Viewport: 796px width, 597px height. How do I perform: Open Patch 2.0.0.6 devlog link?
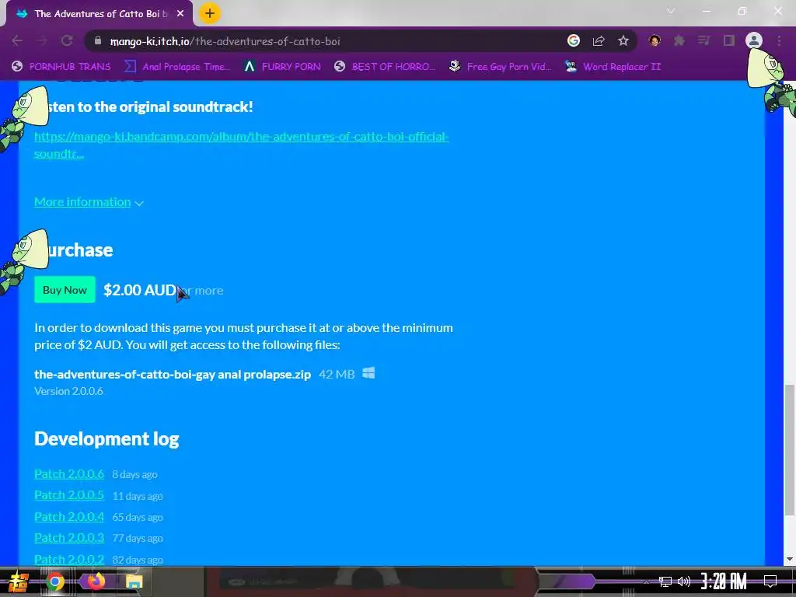click(x=69, y=473)
